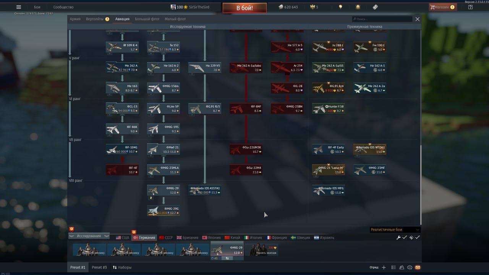Open the chat bubble icon
This screenshot has width=489, height=275.
pos(410,267)
